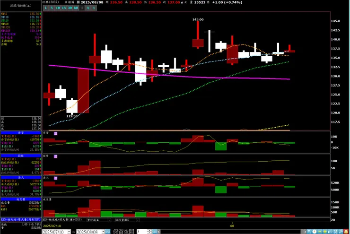
Task: Click the arrow cursor icon in bottom toolbar
Action: tap(309, 232)
